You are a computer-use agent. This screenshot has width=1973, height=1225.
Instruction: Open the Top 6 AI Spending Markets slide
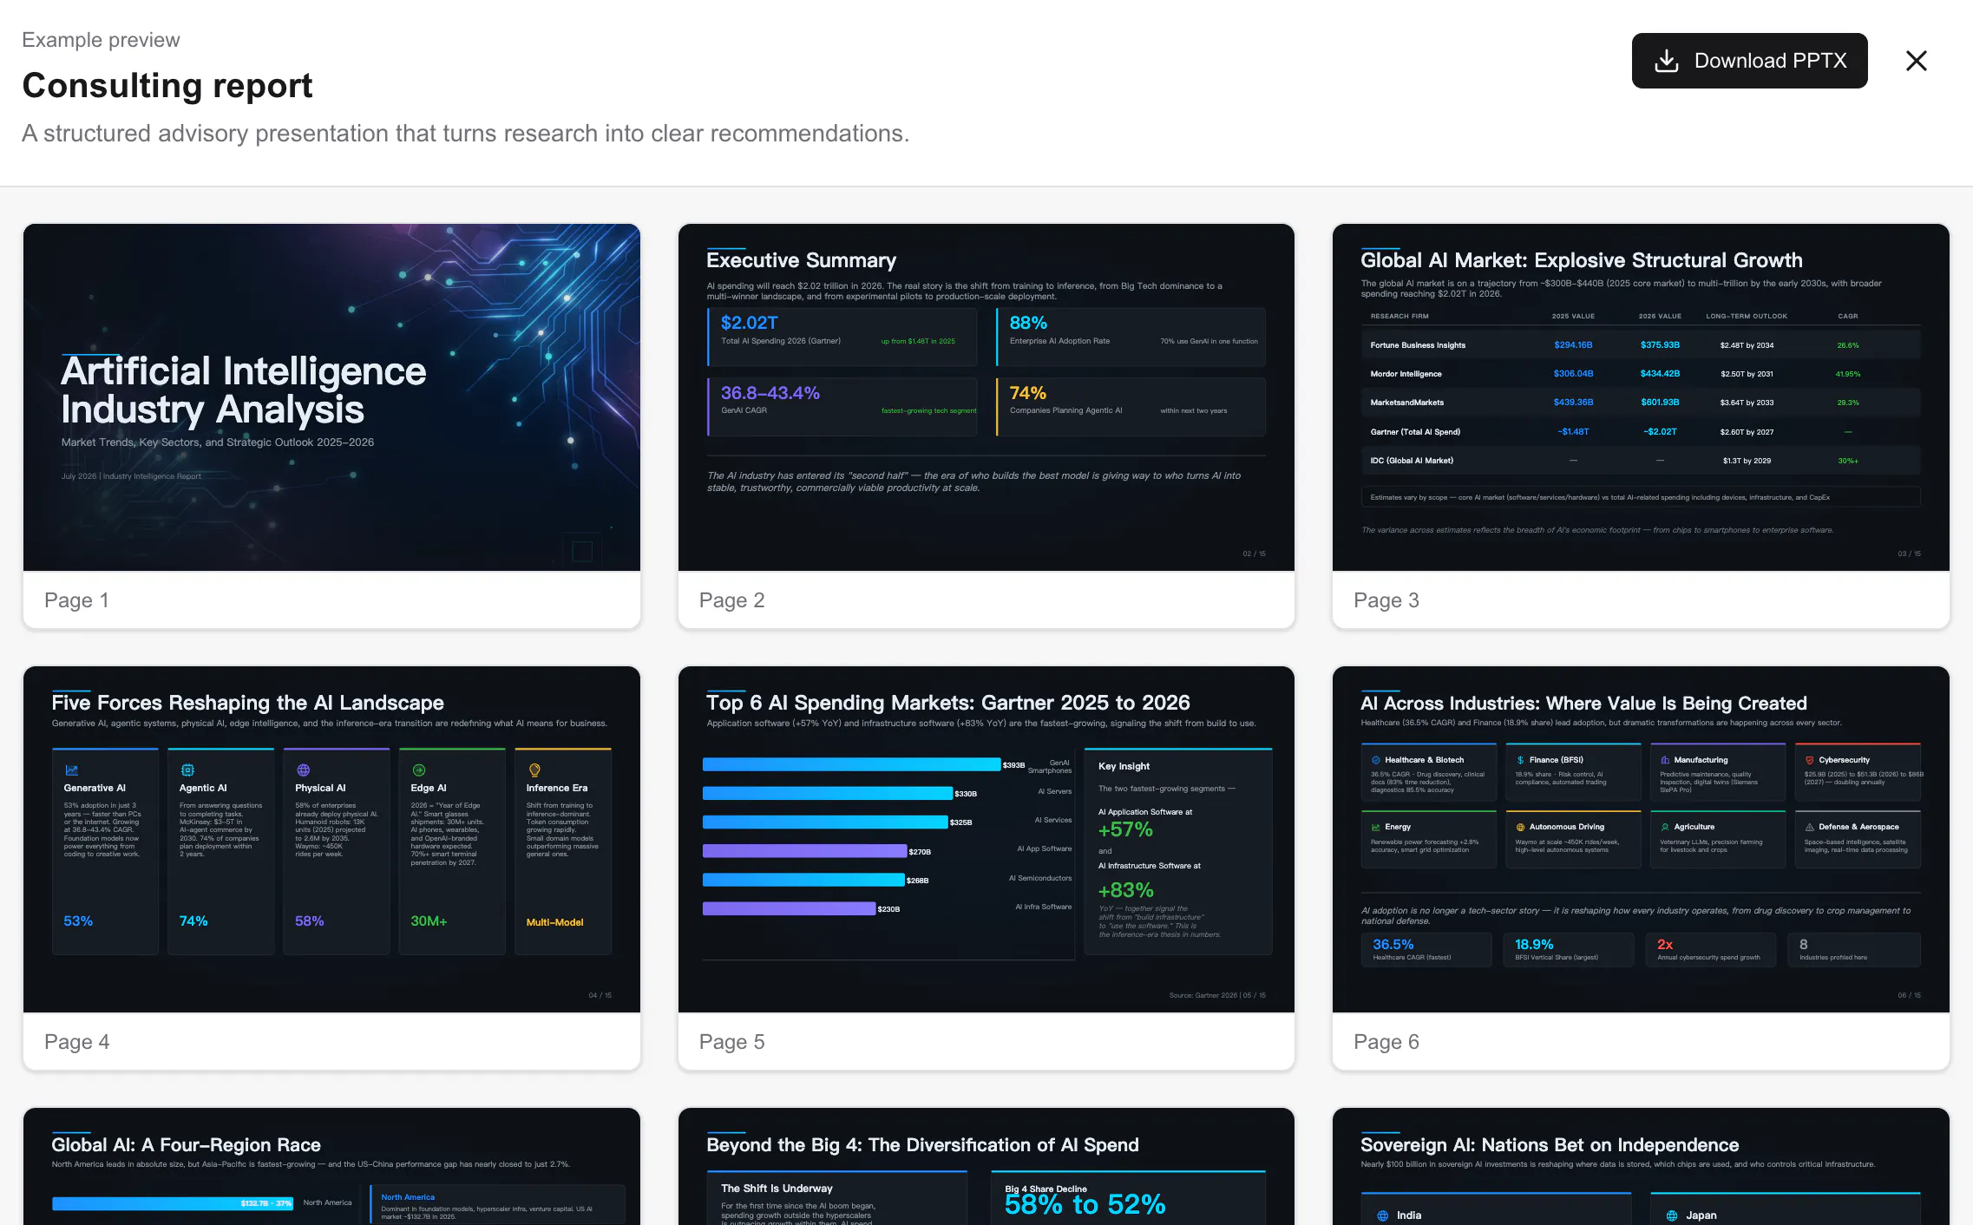(x=986, y=839)
